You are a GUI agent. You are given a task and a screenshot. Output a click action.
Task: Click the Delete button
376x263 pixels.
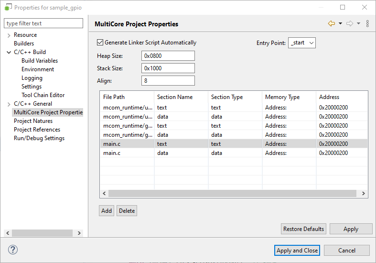(x=127, y=211)
